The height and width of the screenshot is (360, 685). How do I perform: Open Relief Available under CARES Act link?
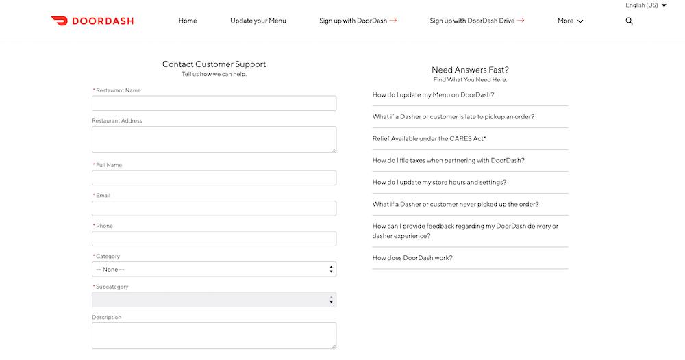(429, 139)
